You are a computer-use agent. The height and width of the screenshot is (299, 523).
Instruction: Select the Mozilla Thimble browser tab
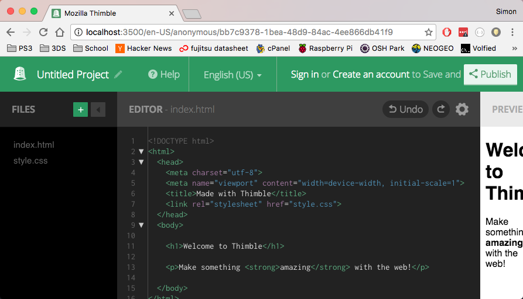coord(114,13)
